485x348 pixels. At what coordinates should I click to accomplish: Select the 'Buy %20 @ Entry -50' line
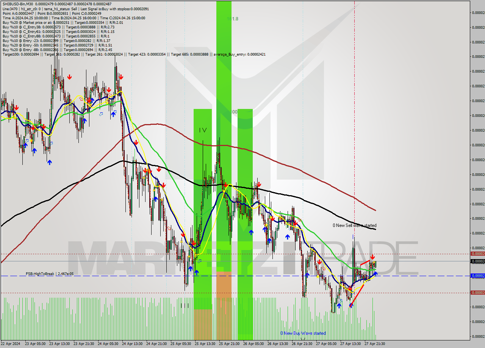pos(57,45)
